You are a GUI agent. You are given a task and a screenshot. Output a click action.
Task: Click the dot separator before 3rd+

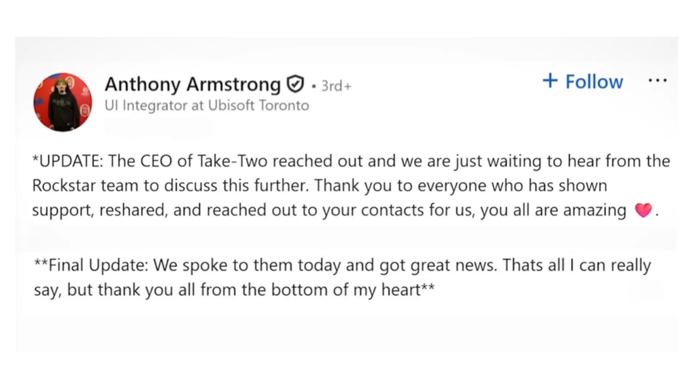point(314,86)
